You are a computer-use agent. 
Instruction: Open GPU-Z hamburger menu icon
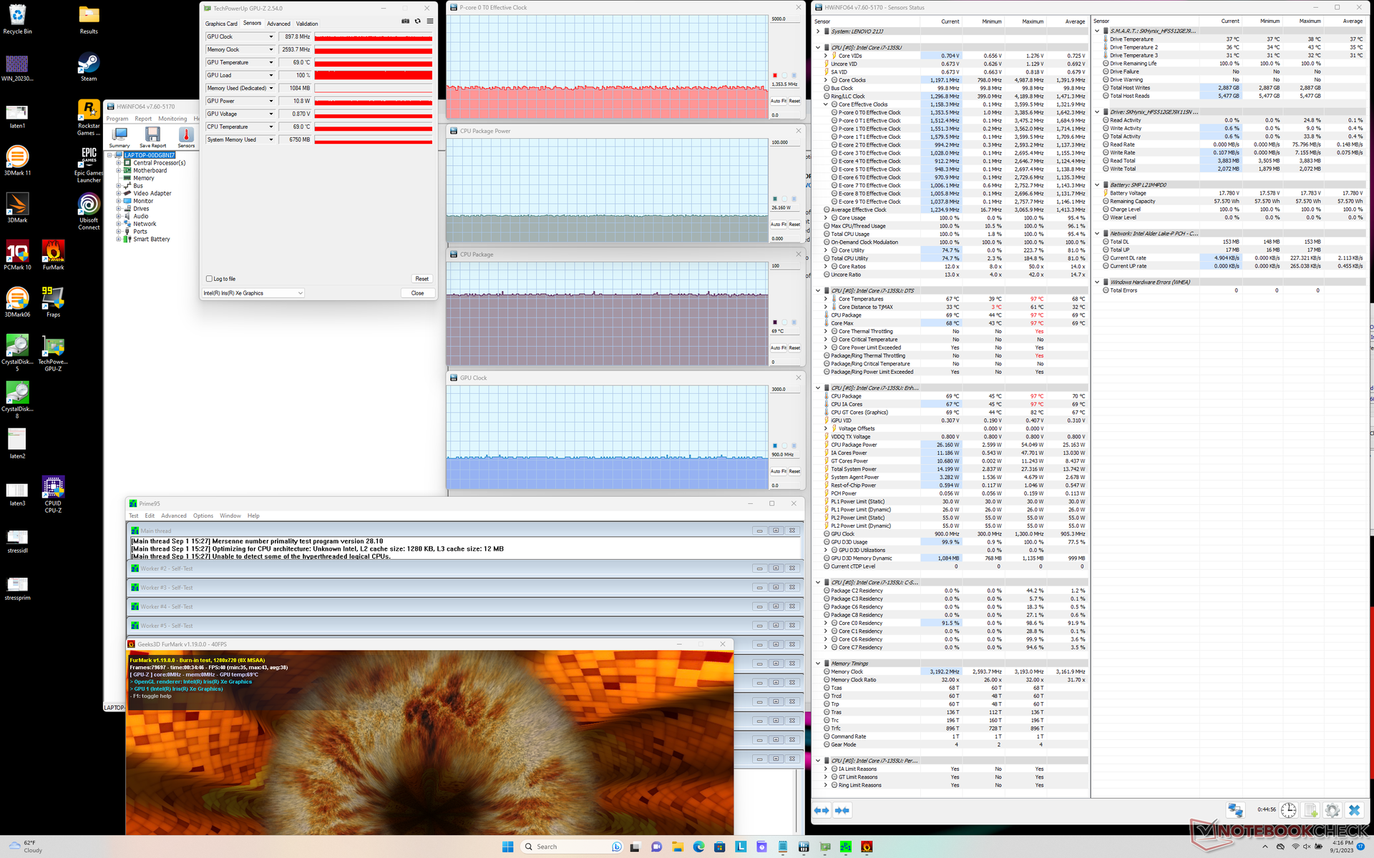click(430, 21)
